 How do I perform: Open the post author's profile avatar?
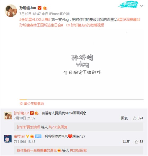point(11,11)
